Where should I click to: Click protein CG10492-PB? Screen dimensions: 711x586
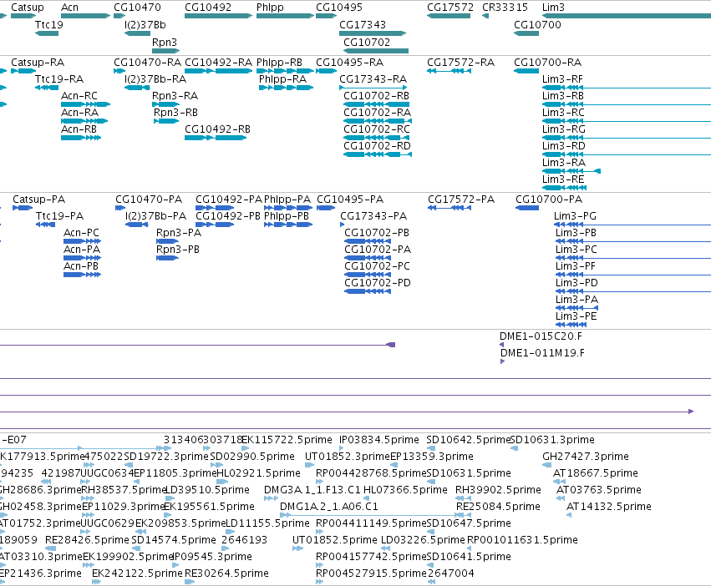215,225
